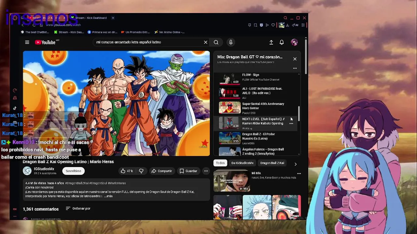This screenshot has height=234, width=417.
Task: Open YouTube notifications bell
Action: 282,42
